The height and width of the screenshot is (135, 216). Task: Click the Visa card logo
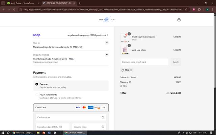(78, 107)
